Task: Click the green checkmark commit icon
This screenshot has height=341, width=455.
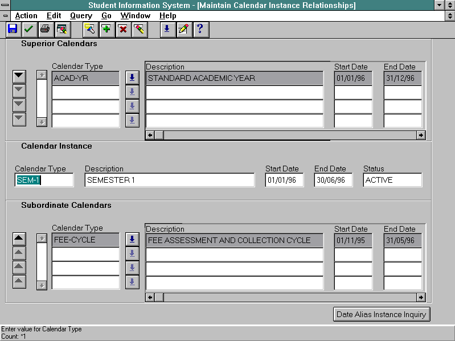Action: point(28,29)
